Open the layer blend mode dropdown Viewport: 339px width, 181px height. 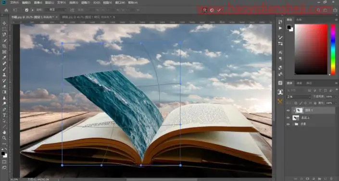(x=299, y=97)
